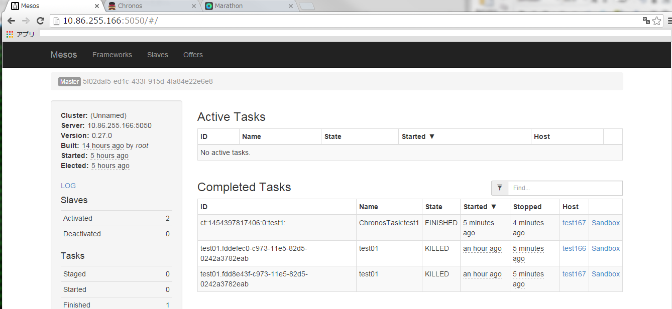
Task: Reload the page with refresh icon
Action: tap(41, 21)
